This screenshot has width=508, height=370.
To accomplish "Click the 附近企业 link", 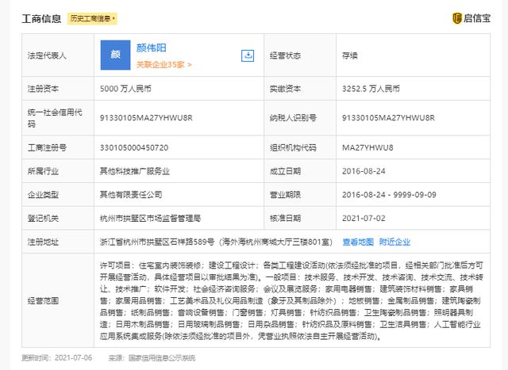I will pyautogui.click(x=394, y=242).
